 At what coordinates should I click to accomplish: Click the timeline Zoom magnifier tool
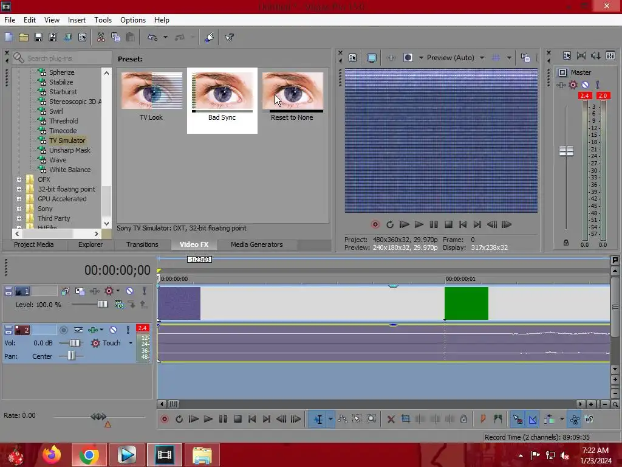tap(371, 420)
